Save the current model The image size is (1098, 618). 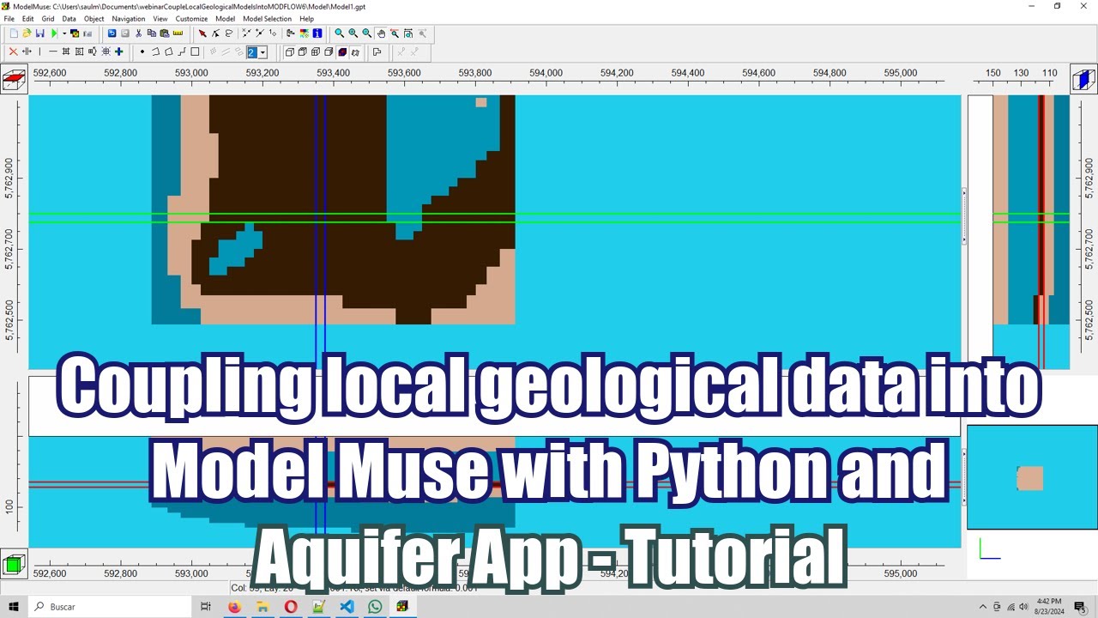[39, 33]
